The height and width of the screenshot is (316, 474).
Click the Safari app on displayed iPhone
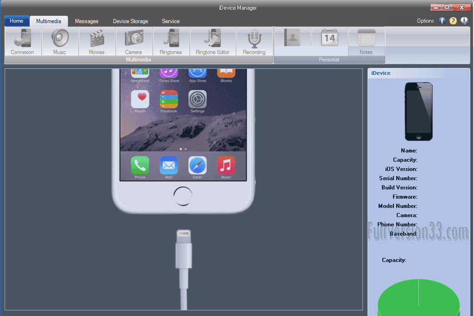(197, 165)
